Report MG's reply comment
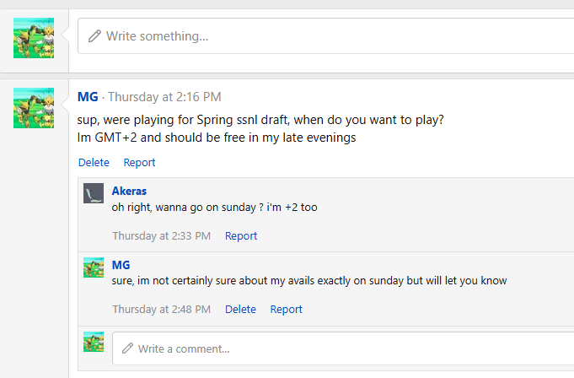 coord(286,310)
